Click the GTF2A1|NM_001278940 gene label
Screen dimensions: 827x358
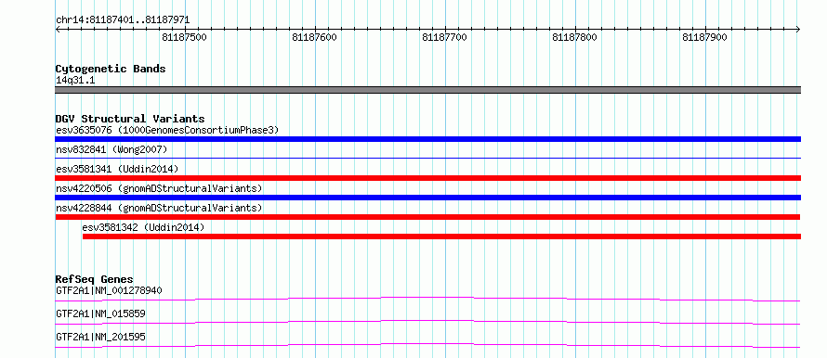pyautogui.click(x=109, y=290)
